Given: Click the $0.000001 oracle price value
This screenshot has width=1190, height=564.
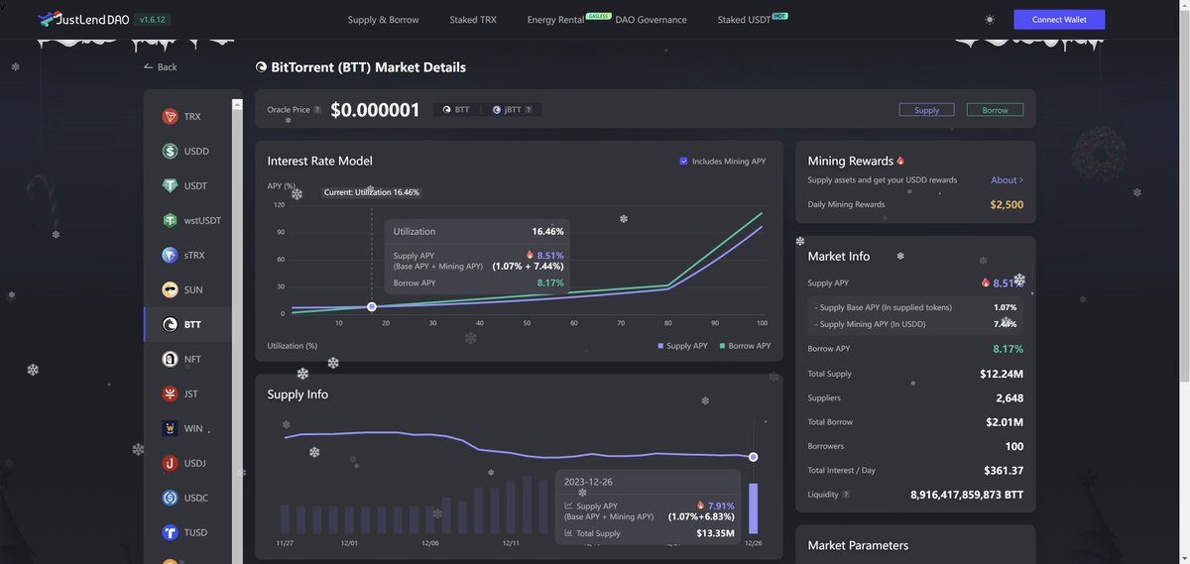Looking at the screenshot, I should coord(375,110).
